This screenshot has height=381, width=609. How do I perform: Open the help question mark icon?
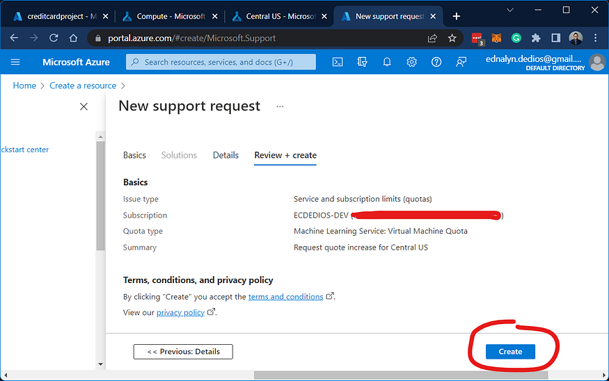point(436,62)
